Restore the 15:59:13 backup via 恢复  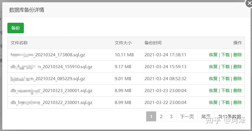click(x=213, y=67)
